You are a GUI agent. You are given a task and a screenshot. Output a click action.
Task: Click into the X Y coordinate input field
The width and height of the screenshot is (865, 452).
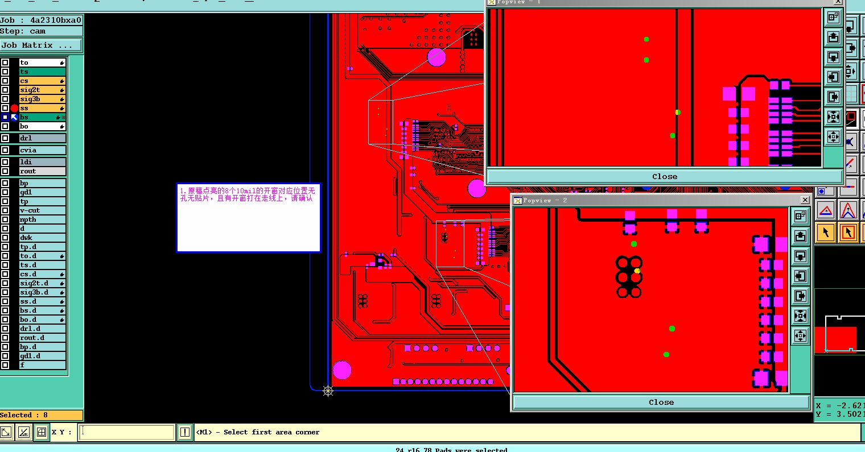coord(126,432)
